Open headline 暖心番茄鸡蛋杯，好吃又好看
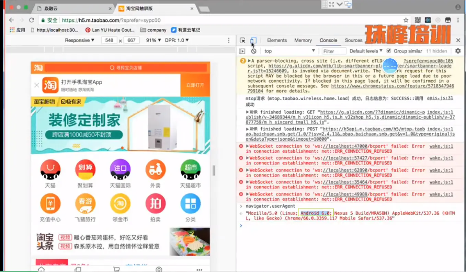This screenshot has width=466, height=272. [x=111, y=237]
